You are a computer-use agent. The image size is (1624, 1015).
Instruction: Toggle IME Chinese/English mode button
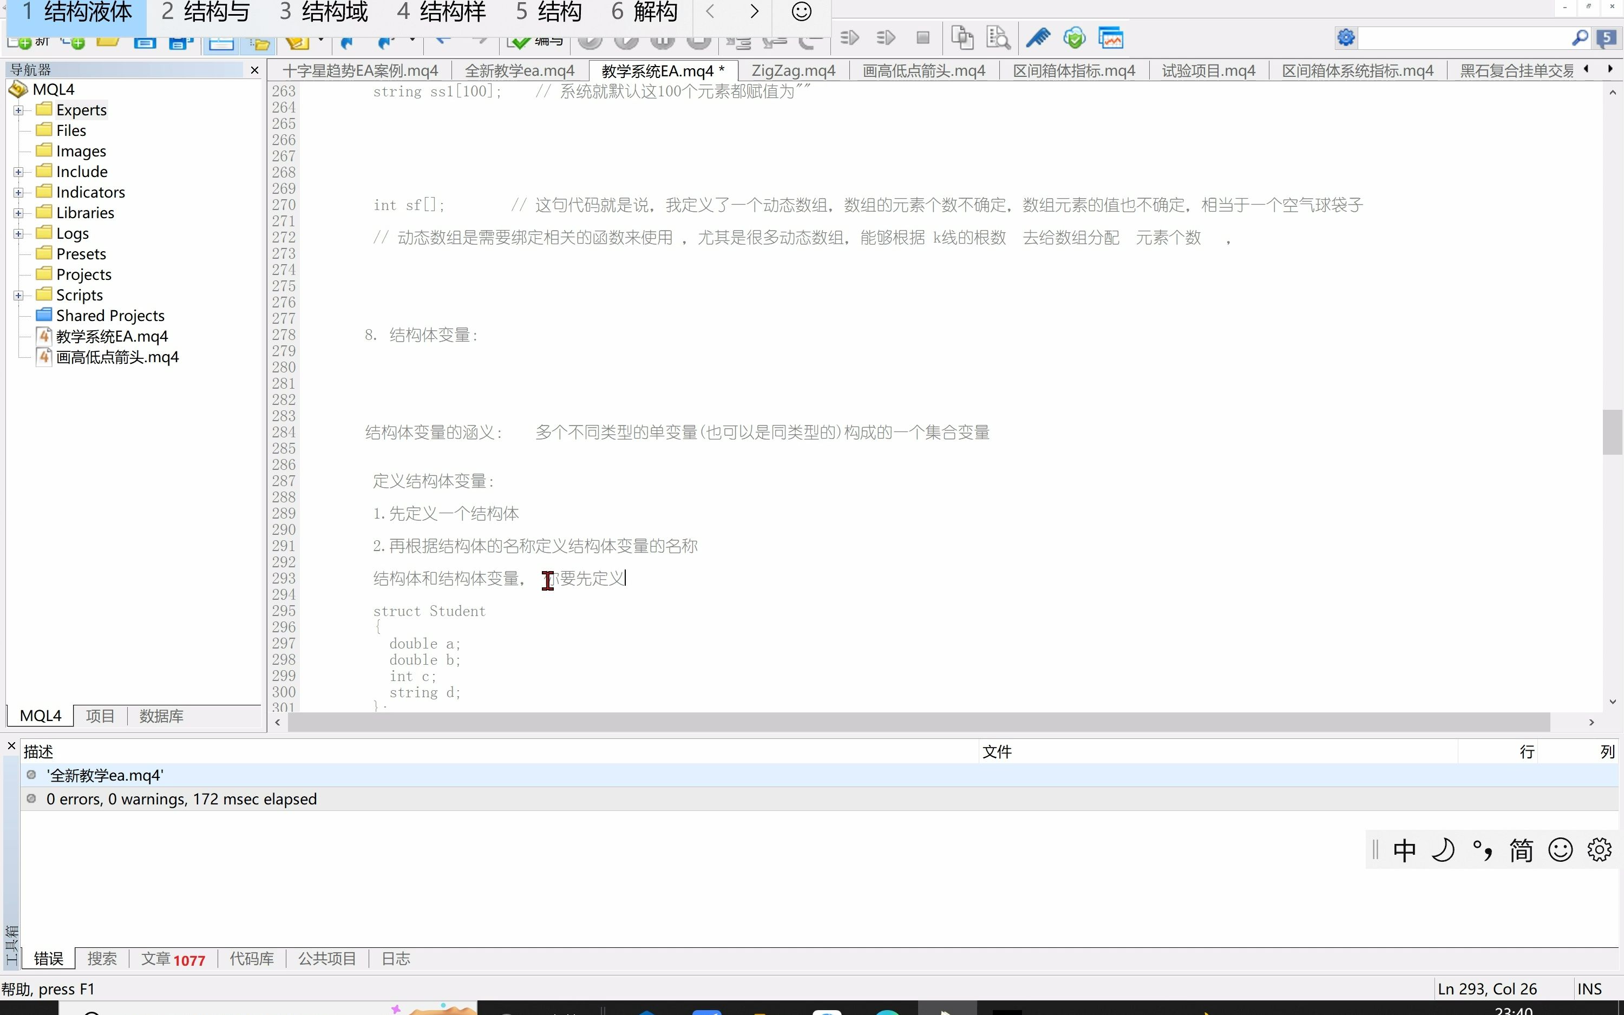(1404, 850)
